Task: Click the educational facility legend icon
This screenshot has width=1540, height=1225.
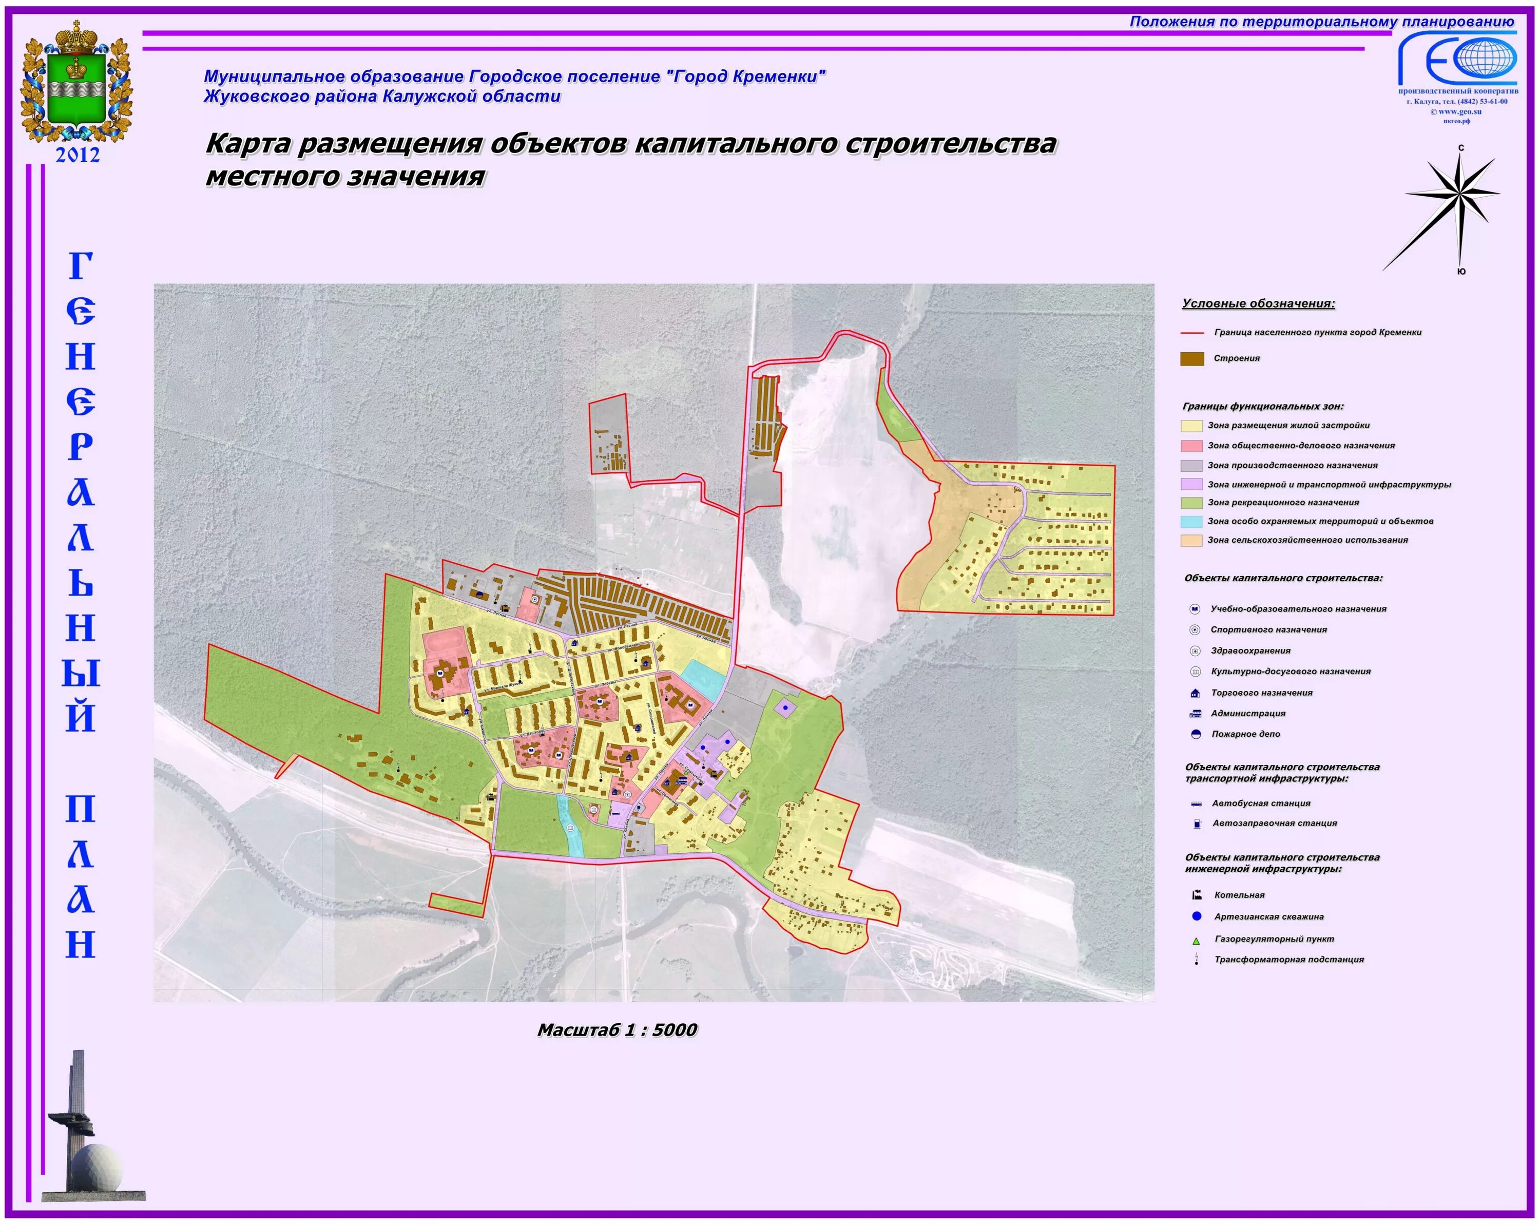Action: coord(1195,609)
